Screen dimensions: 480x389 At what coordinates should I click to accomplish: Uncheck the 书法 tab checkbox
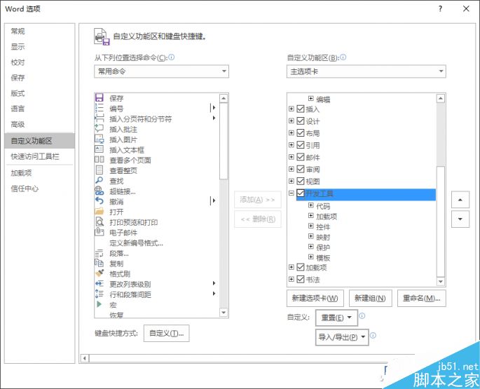301,280
